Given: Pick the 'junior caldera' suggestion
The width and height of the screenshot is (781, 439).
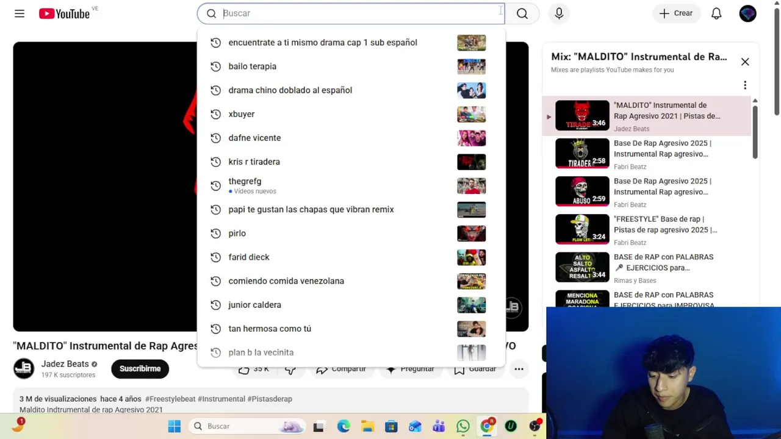Looking at the screenshot, I should click(x=351, y=304).
